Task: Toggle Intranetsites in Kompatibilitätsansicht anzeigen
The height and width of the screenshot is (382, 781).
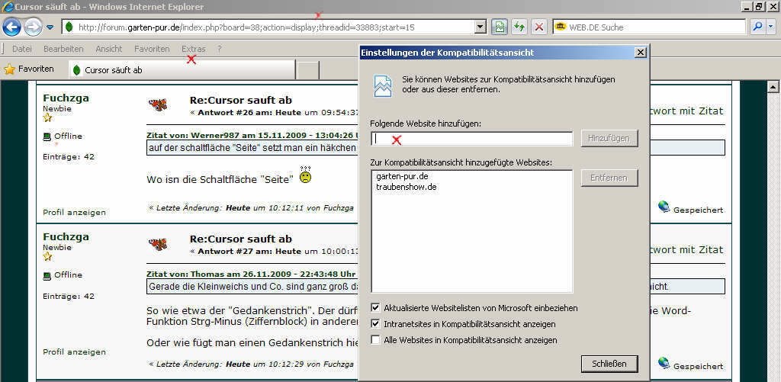Action: click(375, 324)
